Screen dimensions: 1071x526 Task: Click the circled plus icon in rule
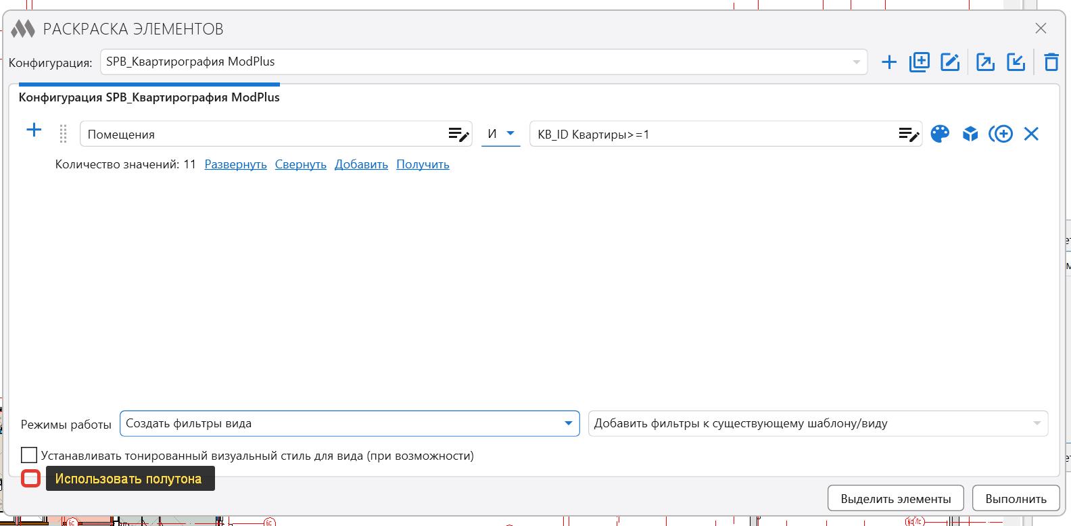click(1001, 134)
